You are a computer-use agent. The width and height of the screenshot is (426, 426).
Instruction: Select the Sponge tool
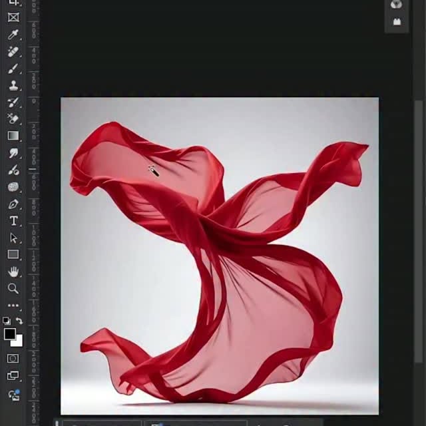click(13, 187)
